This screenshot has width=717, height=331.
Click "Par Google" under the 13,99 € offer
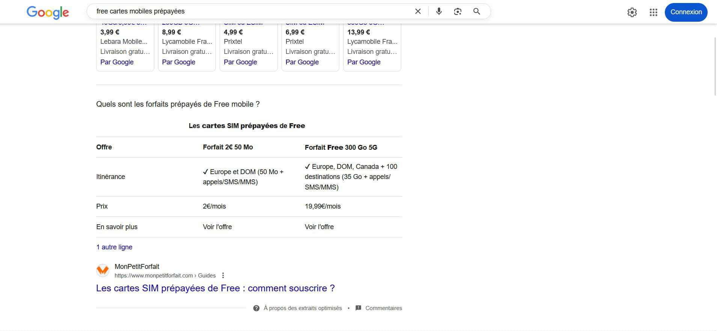pyautogui.click(x=363, y=62)
